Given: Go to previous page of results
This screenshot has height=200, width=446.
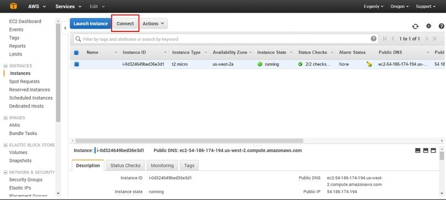Looking at the screenshot, I should click(393, 39).
